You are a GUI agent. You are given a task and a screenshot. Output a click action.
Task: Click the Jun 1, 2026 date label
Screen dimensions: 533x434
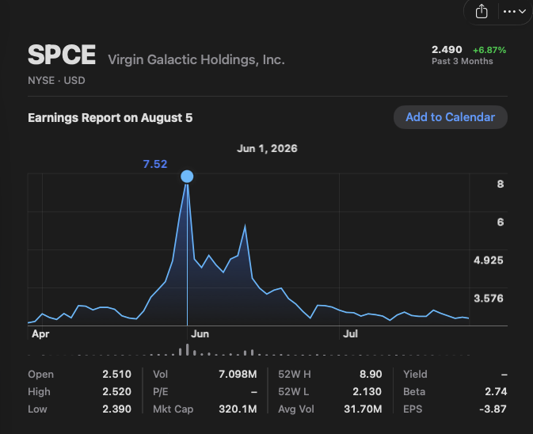click(x=267, y=149)
